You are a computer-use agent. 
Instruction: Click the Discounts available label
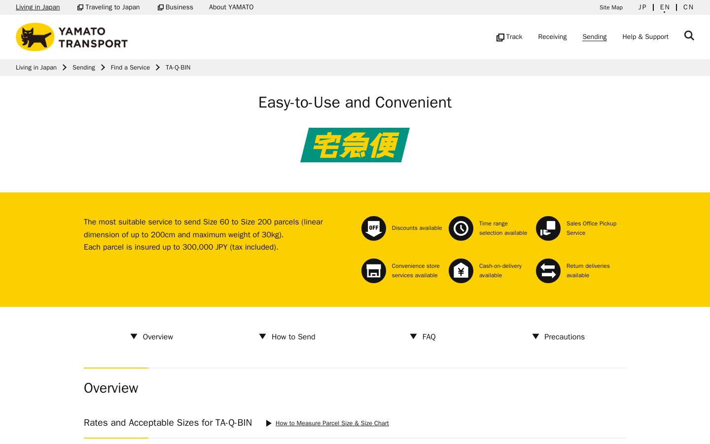tap(417, 228)
